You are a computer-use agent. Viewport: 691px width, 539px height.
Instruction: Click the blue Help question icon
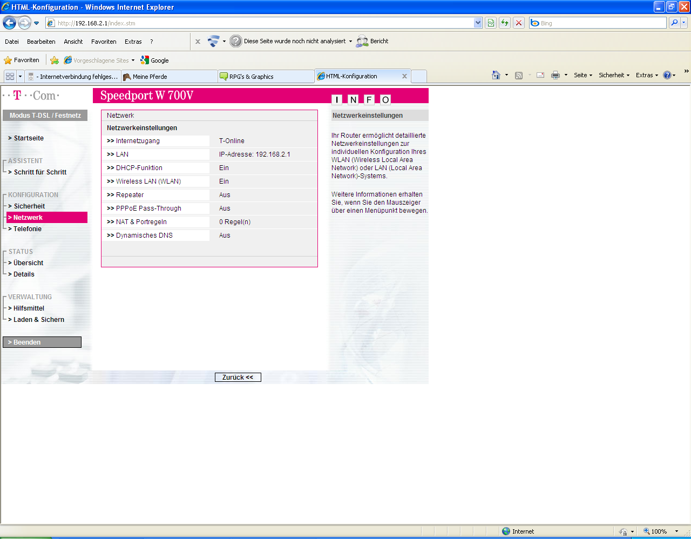coord(667,76)
